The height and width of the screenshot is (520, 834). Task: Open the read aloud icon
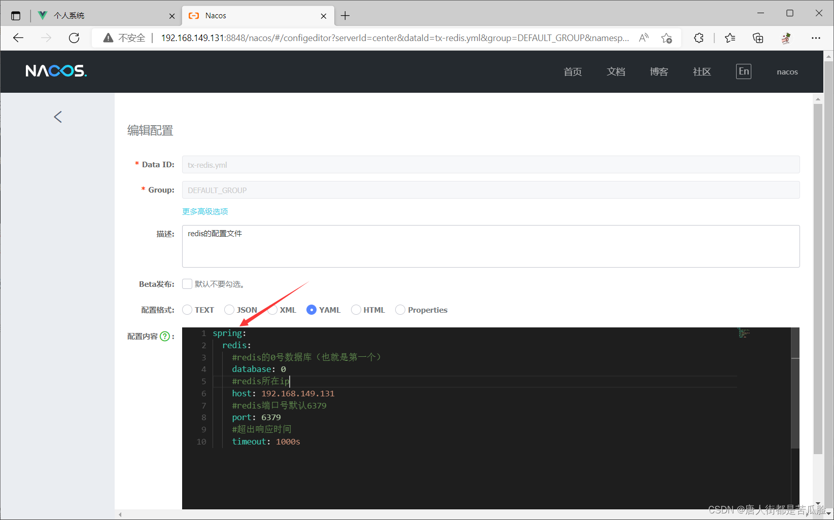[644, 38]
